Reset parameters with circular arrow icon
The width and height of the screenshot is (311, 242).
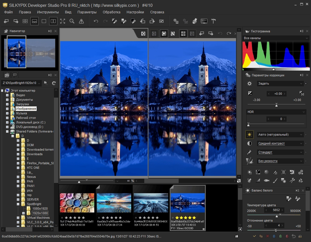pos(292,172)
